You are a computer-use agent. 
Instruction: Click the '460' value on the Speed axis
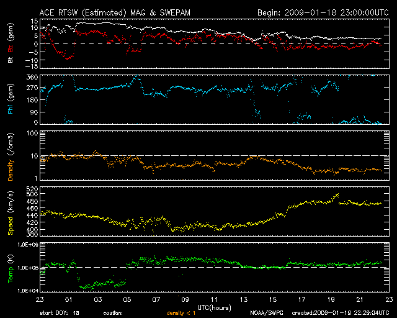[32, 208]
